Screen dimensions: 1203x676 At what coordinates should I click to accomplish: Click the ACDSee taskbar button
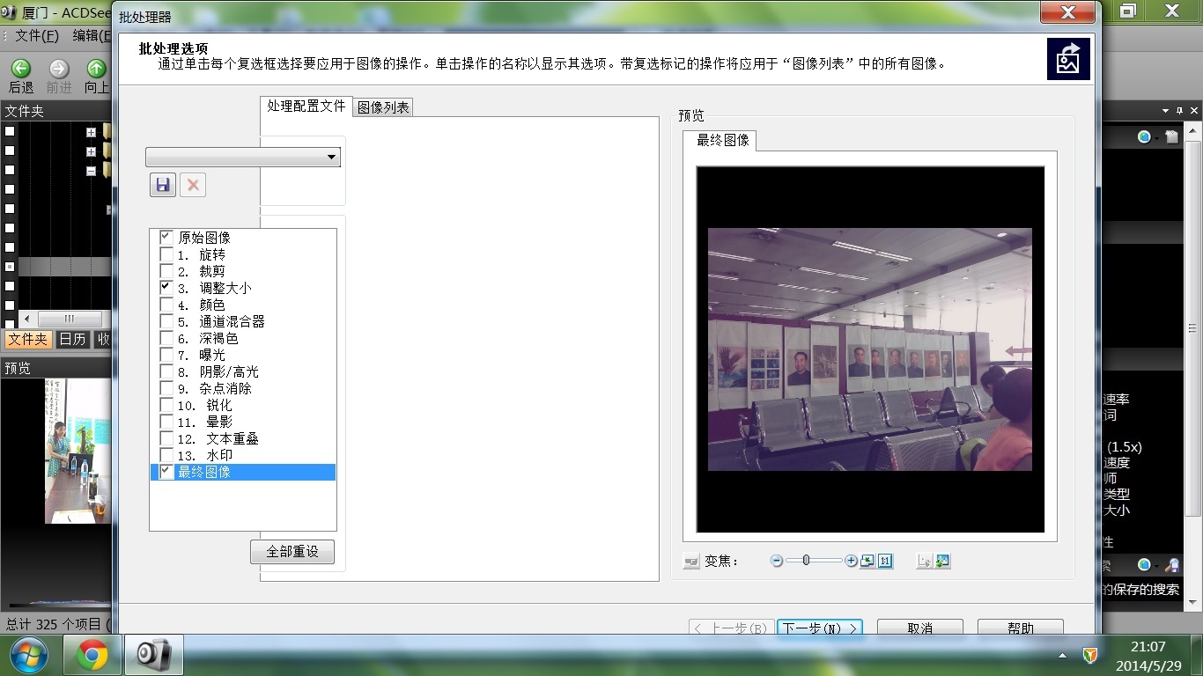153,655
